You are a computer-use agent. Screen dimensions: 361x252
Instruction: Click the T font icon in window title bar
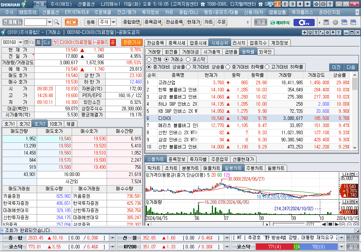pyautogui.click(x=316, y=32)
